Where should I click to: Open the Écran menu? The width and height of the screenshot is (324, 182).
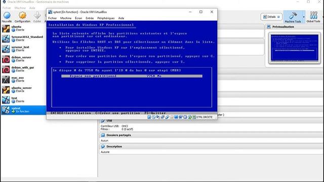pyautogui.click(x=78, y=18)
